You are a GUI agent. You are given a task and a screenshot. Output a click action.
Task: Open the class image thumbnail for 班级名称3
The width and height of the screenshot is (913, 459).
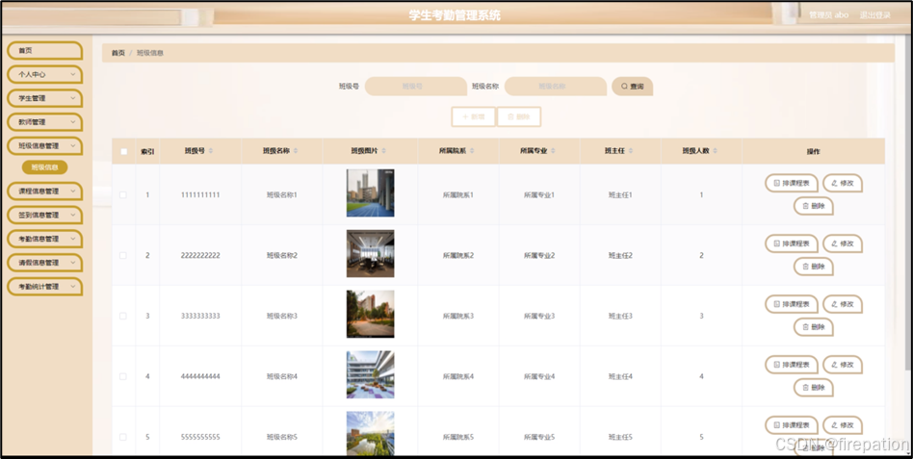pos(371,314)
